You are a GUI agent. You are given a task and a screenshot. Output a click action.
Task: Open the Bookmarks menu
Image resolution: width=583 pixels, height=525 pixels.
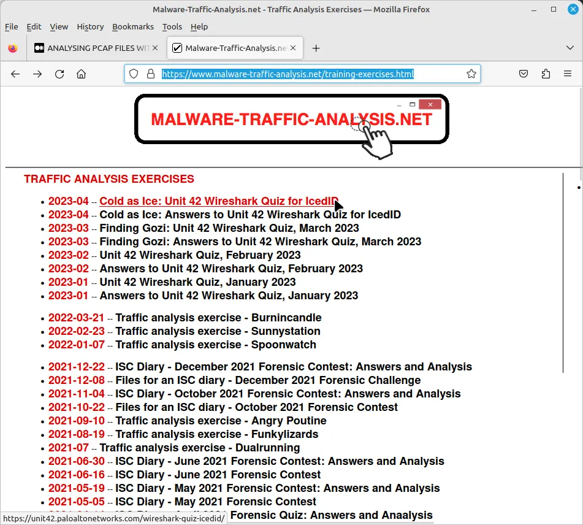click(x=133, y=27)
